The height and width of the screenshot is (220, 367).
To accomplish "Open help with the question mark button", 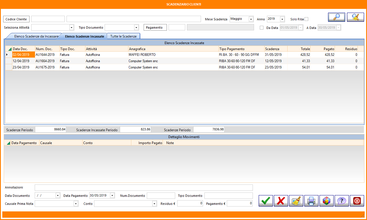I will coord(342,201).
